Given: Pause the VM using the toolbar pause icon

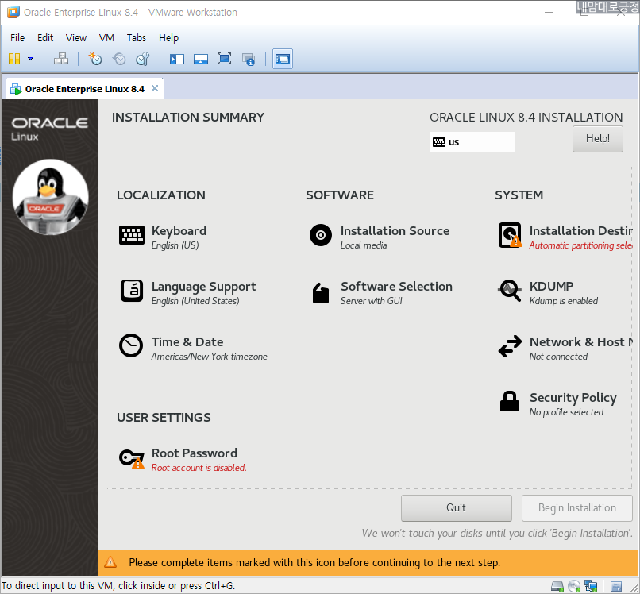Looking at the screenshot, I should (x=14, y=59).
